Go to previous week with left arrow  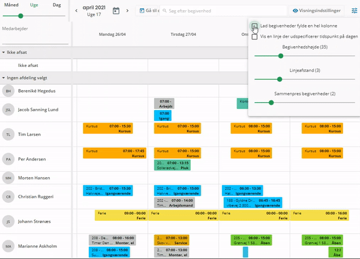76,11
